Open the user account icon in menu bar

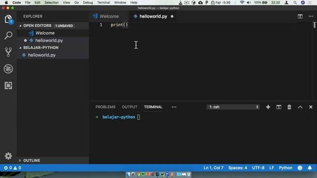coord(286,2)
